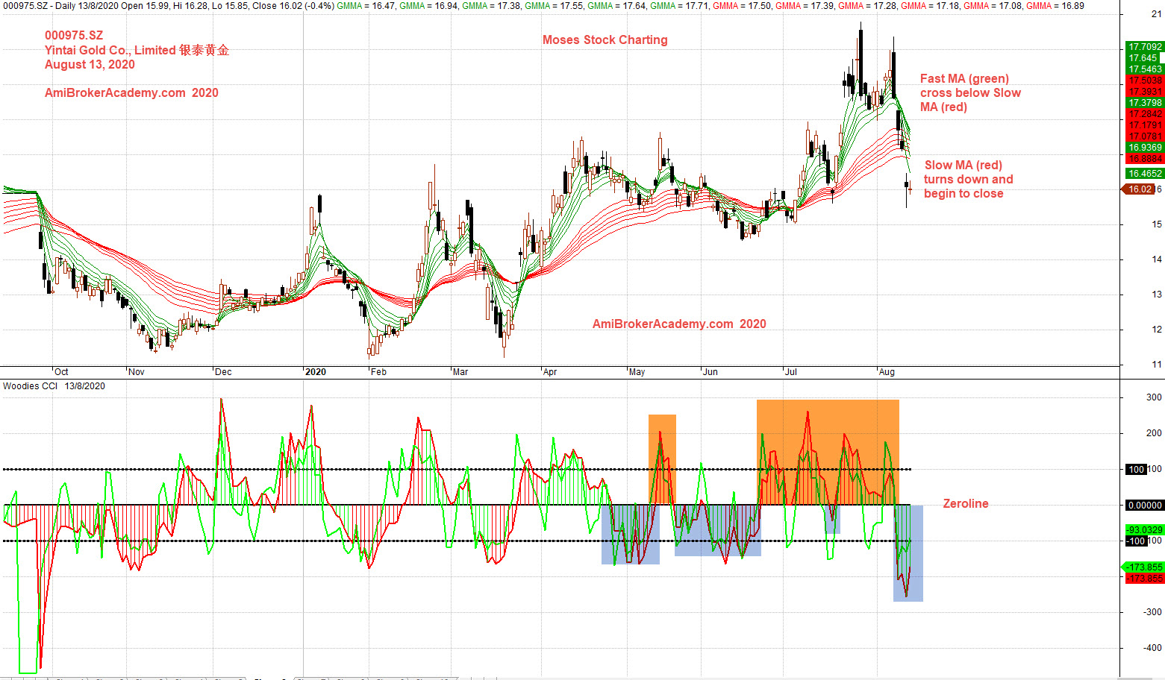Click the Nov month label
The width and height of the screenshot is (1165, 680).
[137, 372]
